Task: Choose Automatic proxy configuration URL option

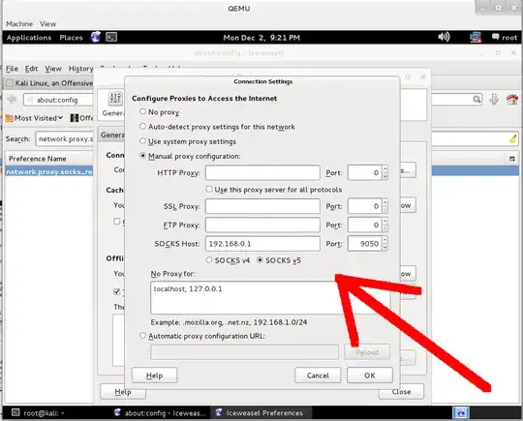Action: click(x=142, y=336)
